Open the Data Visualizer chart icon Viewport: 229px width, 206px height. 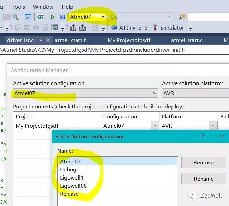coord(28,17)
